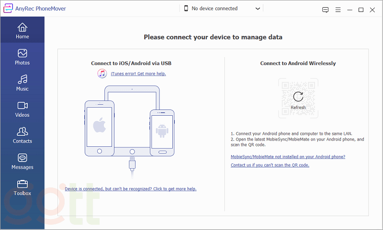Viewport: 383px width, 230px height.
Task: Select the Music note icon
Action: tap(22, 79)
